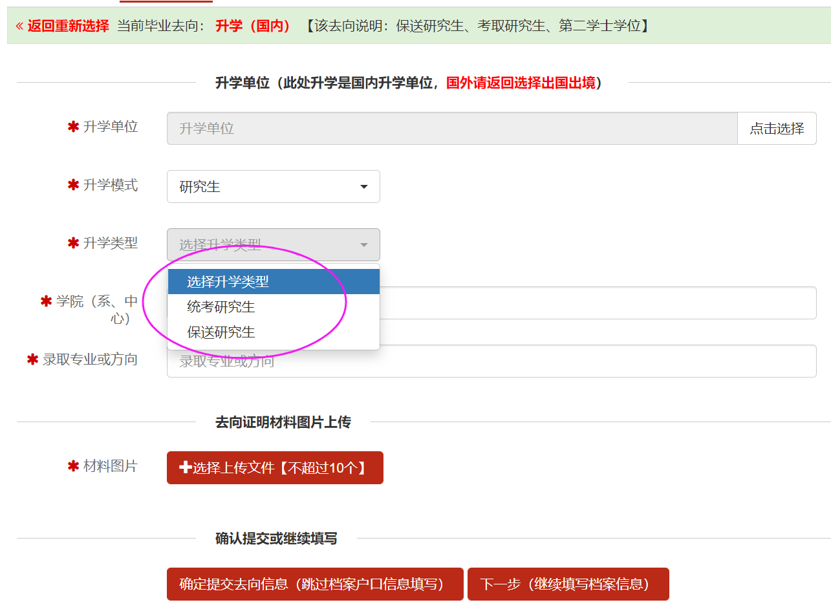Click the 返回重新选择 link
The width and height of the screenshot is (831, 609).
click(62, 26)
